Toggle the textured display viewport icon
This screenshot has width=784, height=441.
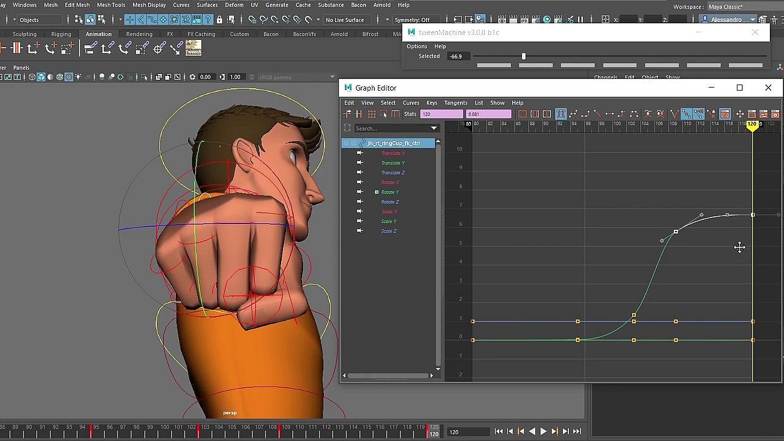point(69,77)
